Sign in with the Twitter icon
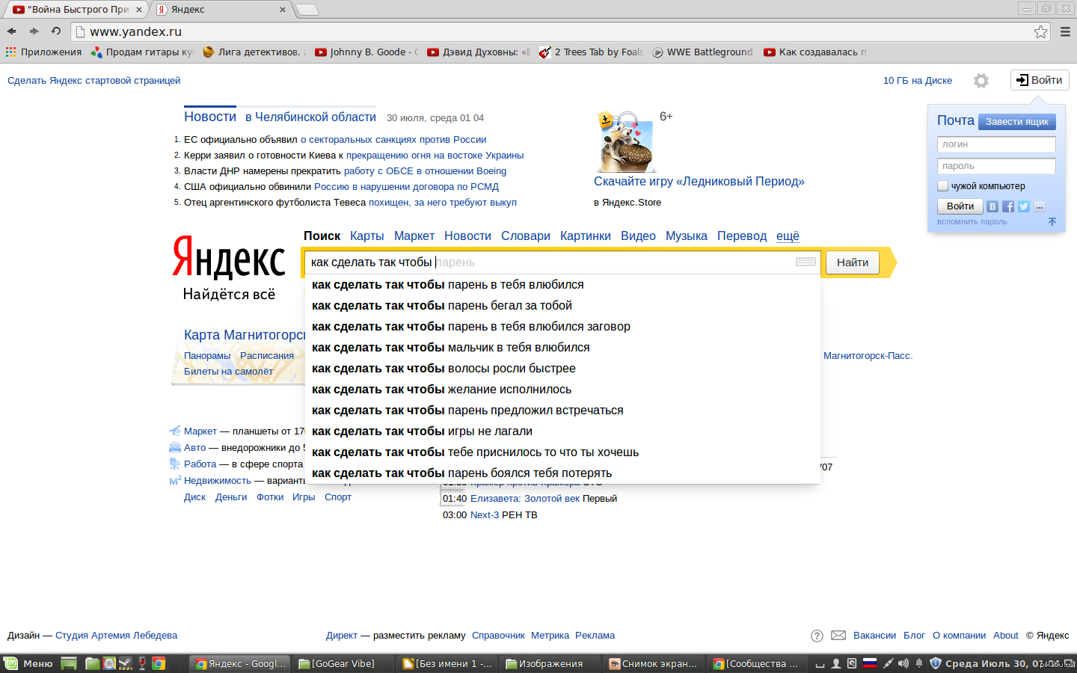The width and height of the screenshot is (1077, 673). (1024, 206)
